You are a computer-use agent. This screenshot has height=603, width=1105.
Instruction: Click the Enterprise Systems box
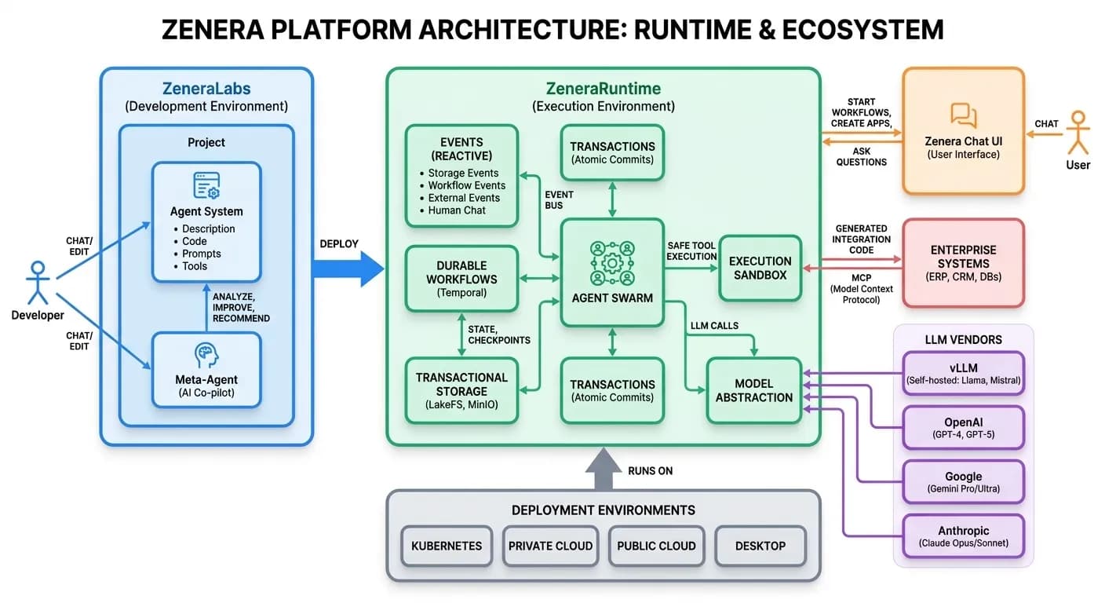tap(963, 262)
